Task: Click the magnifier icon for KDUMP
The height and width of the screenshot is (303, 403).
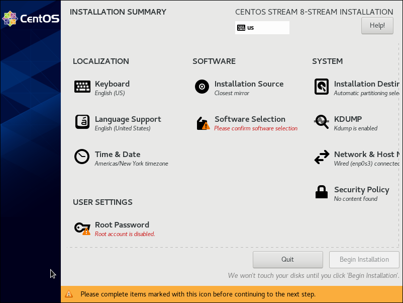Action: (322, 122)
